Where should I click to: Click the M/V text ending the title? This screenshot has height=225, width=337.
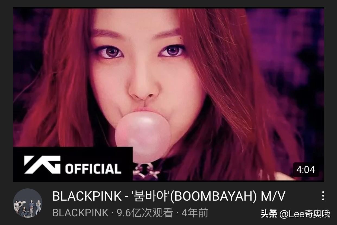click(273, 196)
